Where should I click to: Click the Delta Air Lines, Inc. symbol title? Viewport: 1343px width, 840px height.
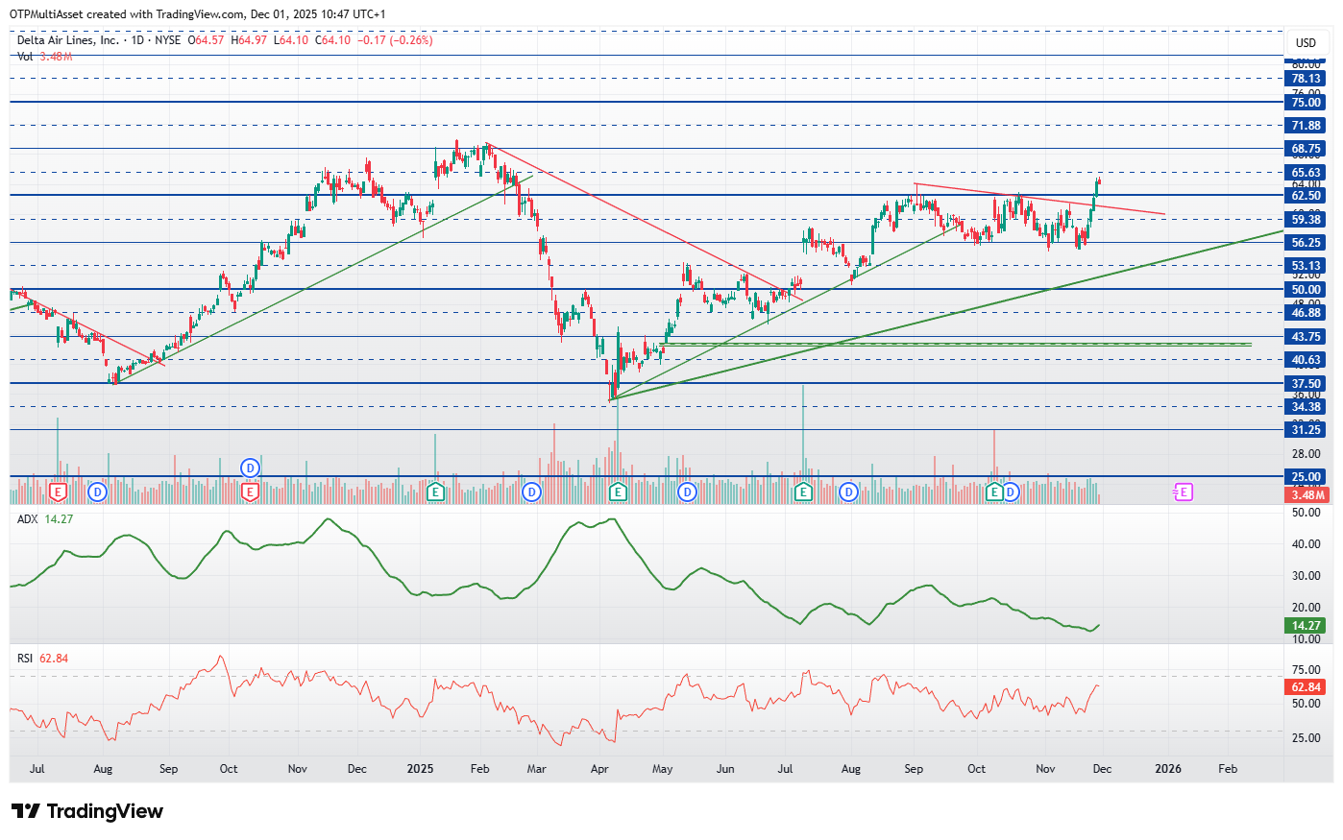coord(68,40)
